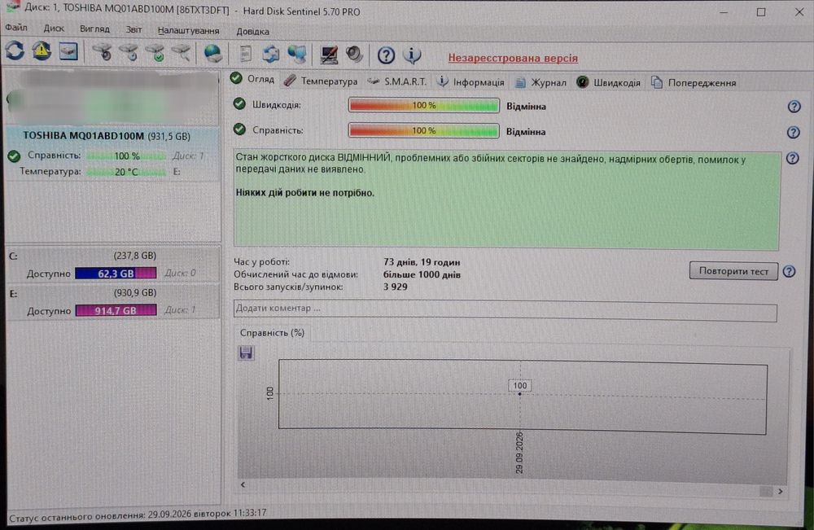Image resolution: width=814 pixels, height=530 pixels.
Task: Click the Повторити тест button
Action: [733, 271]
